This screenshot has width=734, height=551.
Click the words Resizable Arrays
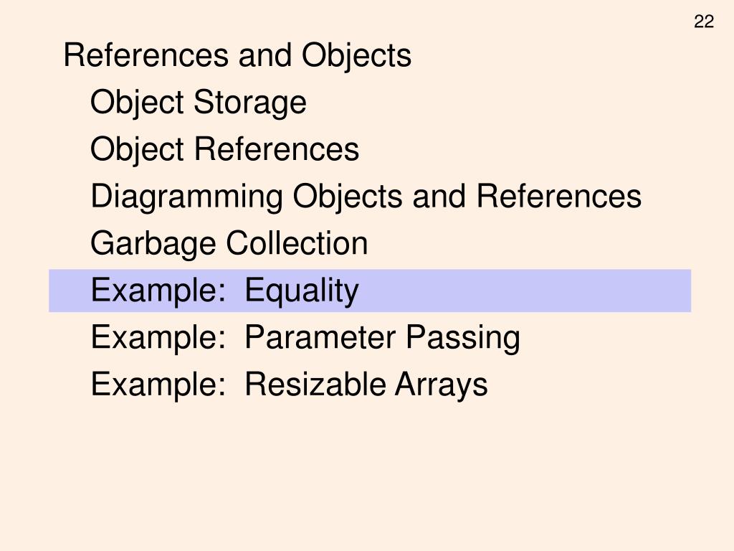click(366, 385)
